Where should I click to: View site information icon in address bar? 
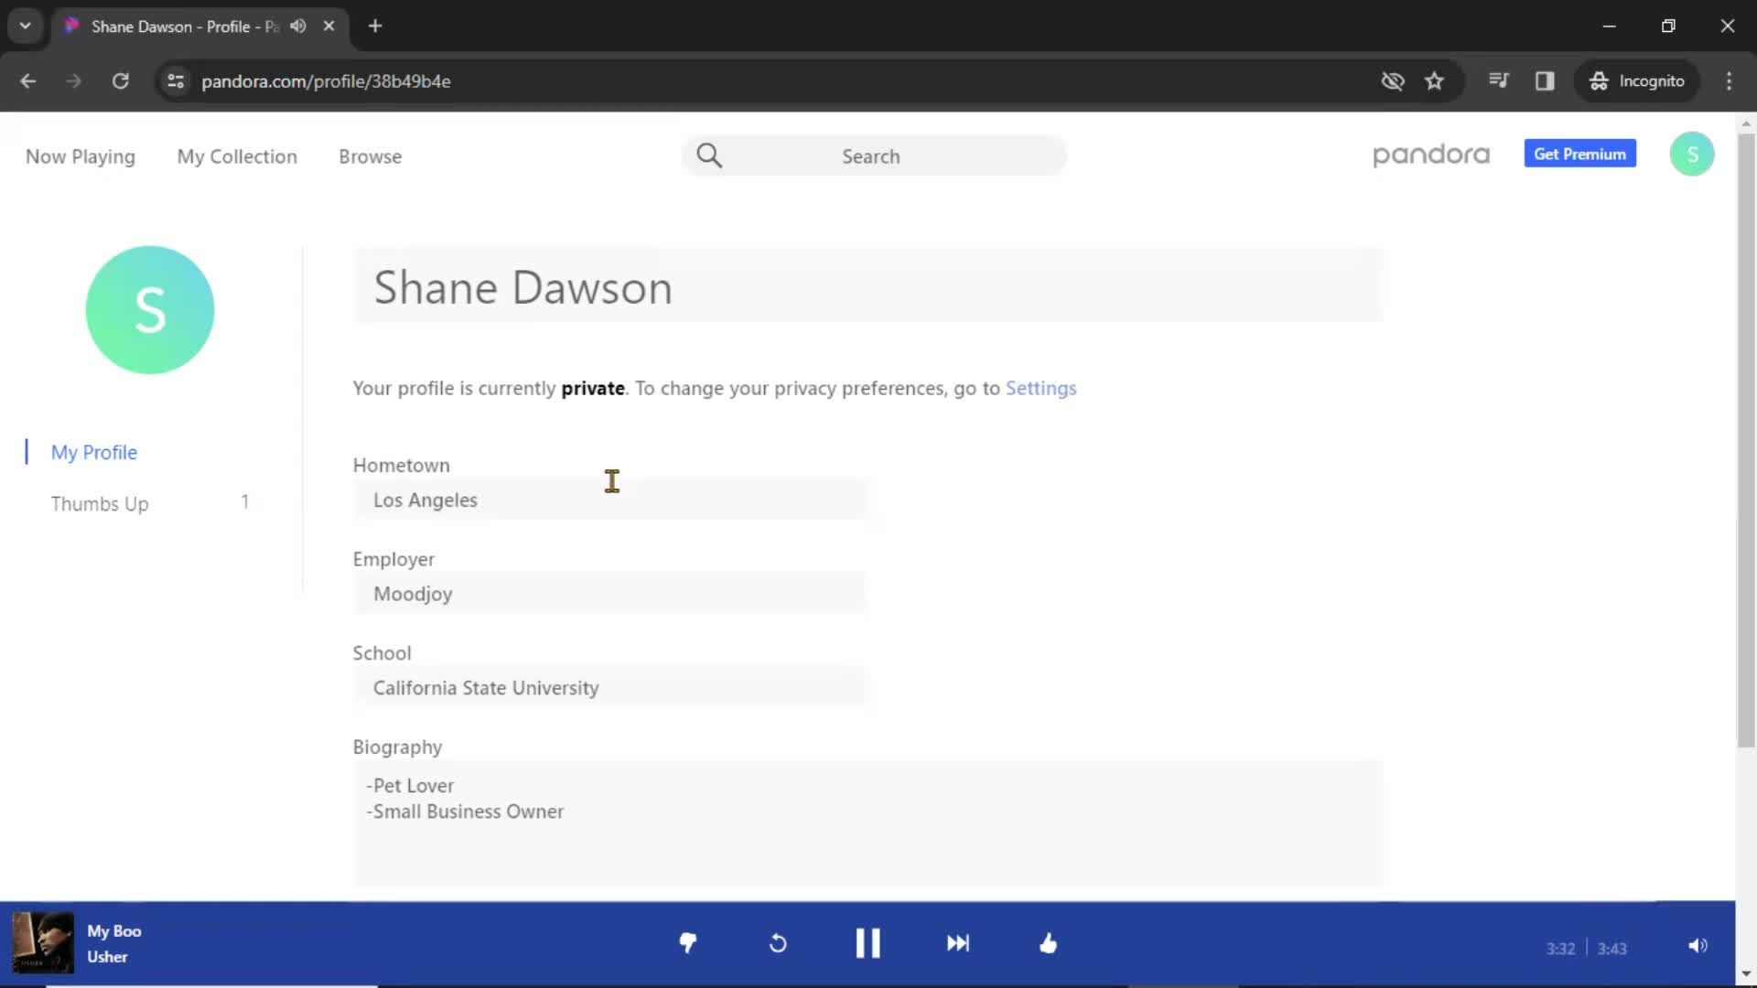(176, 81)
